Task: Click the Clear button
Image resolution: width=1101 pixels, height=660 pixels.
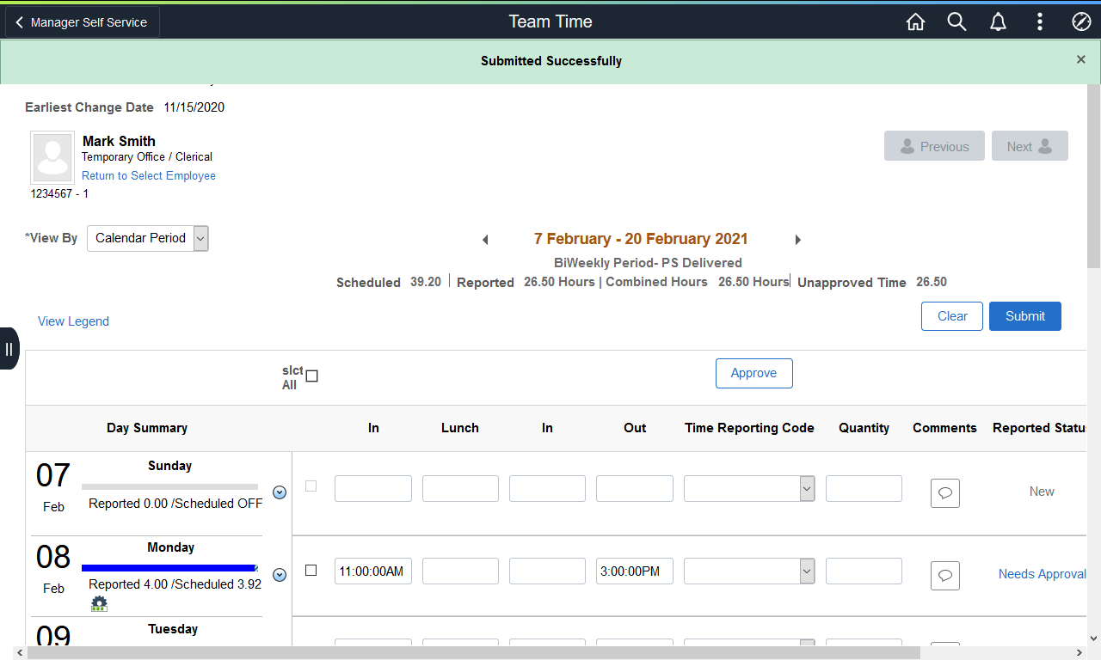Action: tap(952, 316)
